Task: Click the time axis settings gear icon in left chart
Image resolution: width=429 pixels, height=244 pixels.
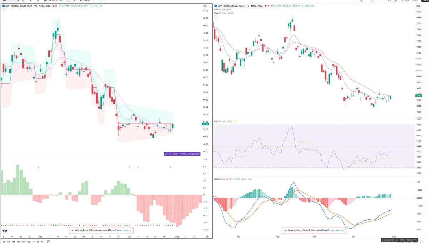Action: point(207,237)
